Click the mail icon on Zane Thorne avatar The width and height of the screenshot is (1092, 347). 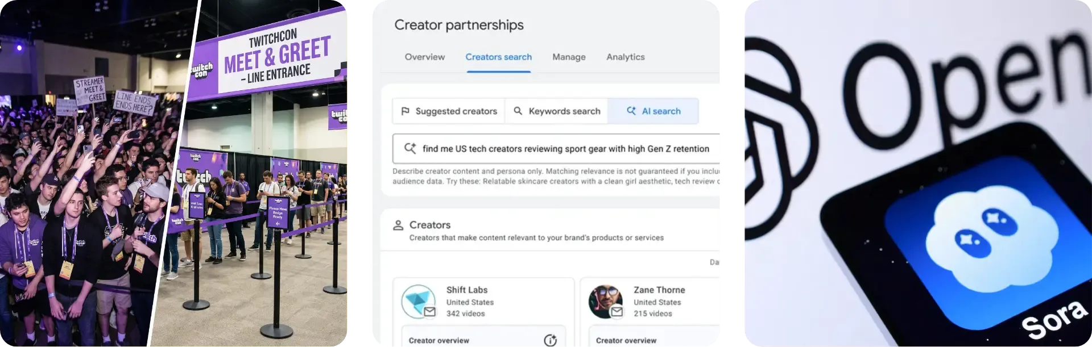pos(617,312)
